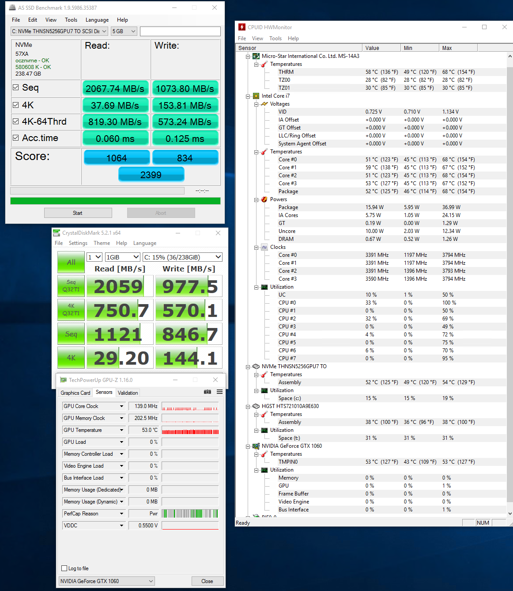This screenshot has width=513, height=591.
Task: Select the Package temperature row
Action: [x=376, y=191]
